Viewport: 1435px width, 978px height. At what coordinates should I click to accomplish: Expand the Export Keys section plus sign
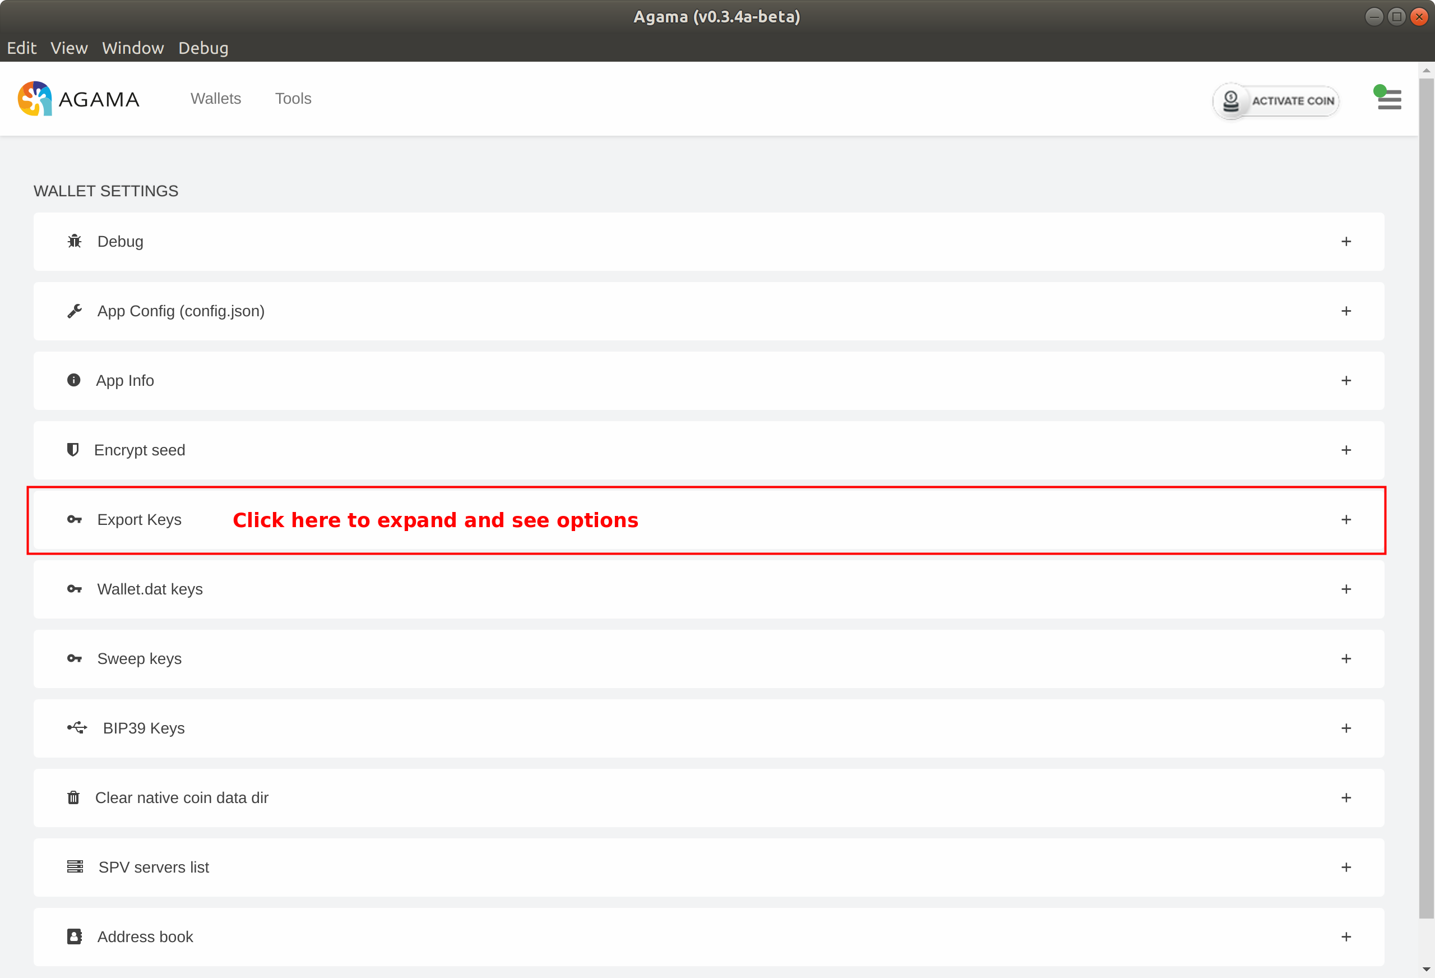pyautogui.click(x=1346, y=520)
